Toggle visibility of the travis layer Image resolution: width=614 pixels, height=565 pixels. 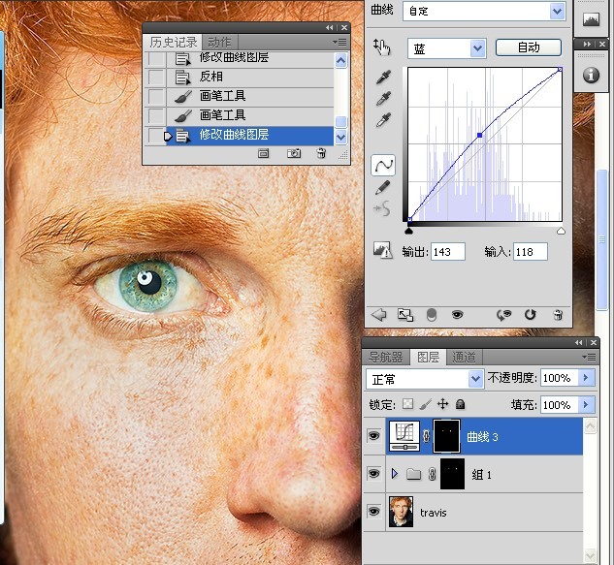click(374, 512)
